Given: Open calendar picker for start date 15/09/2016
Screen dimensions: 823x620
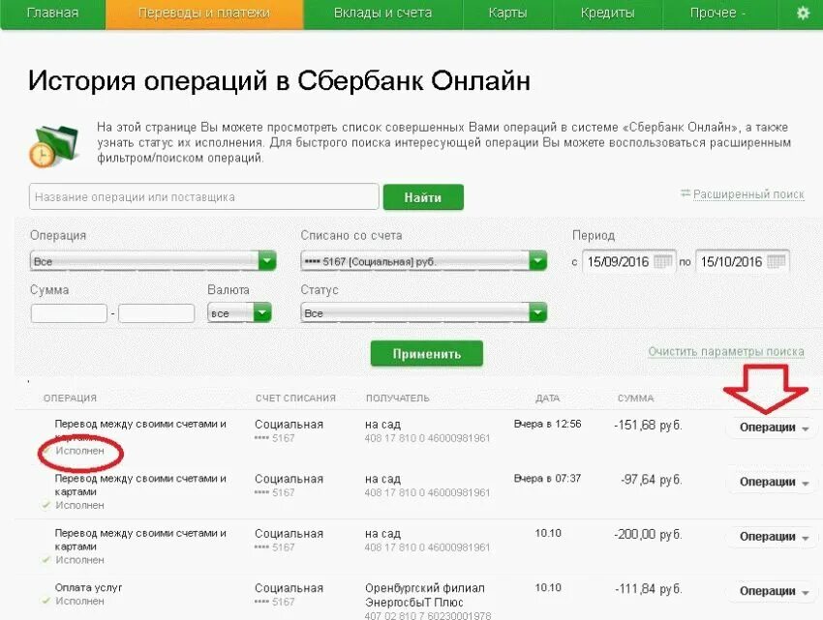Looking at the screenshot, I should pos(663,261).
